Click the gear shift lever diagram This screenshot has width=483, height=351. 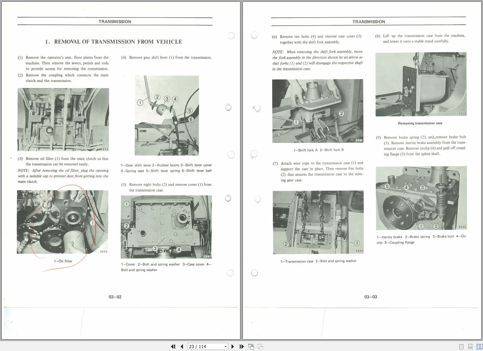167,115
